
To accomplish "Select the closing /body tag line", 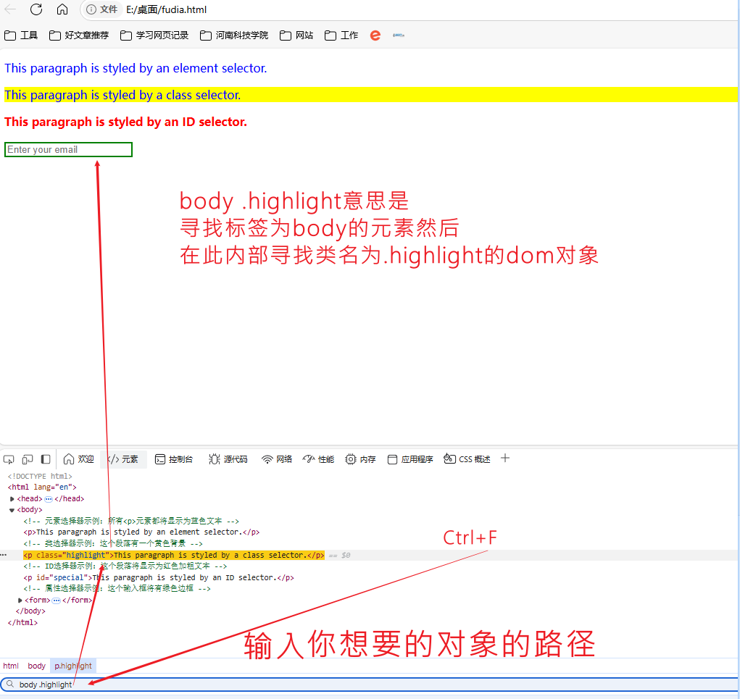I will pyautogui.click(x=30, y=611).
